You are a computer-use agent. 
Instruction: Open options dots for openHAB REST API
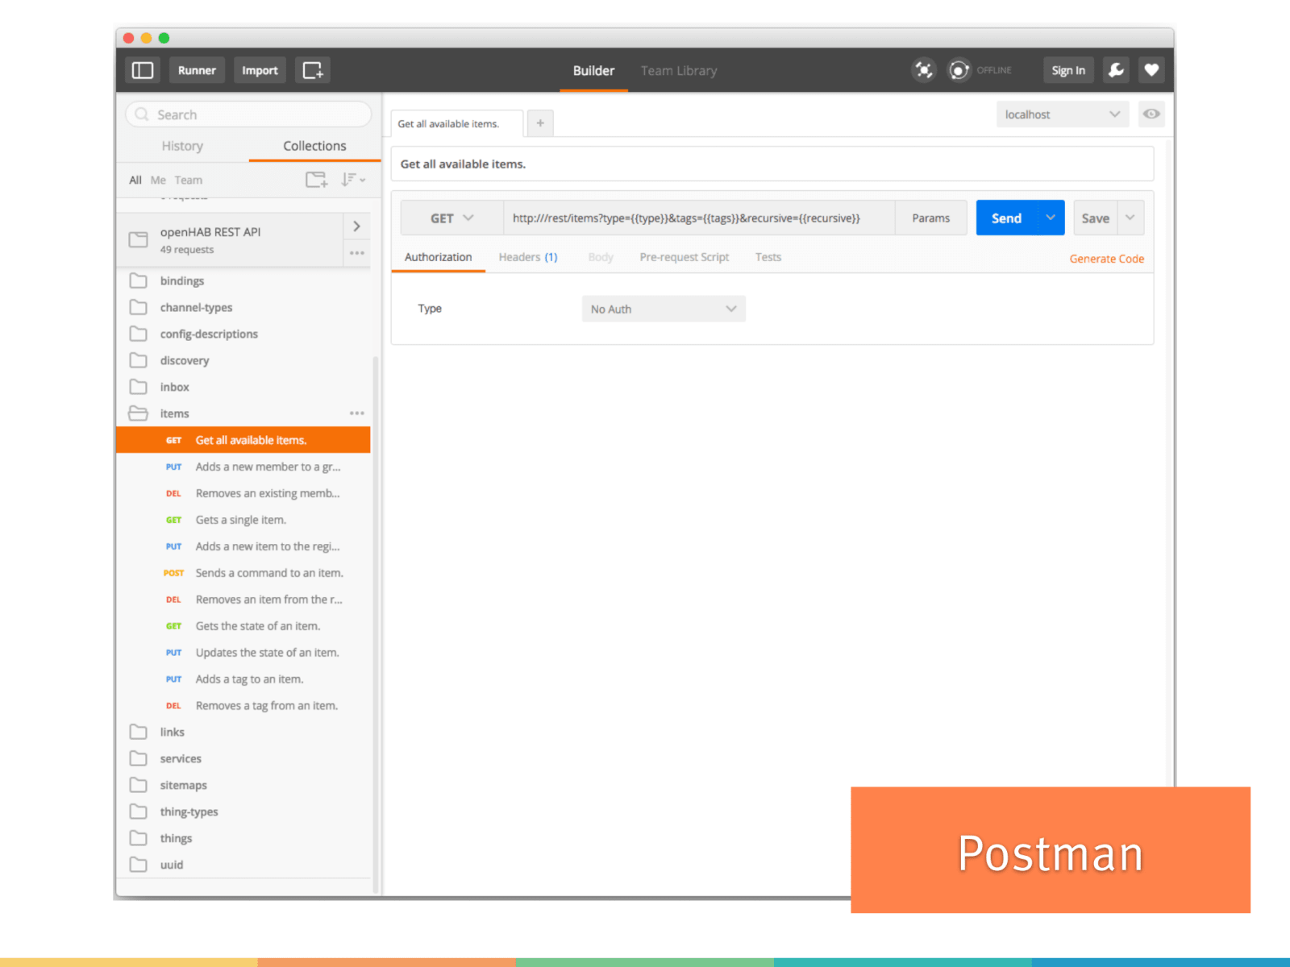[x=356, y=253]
